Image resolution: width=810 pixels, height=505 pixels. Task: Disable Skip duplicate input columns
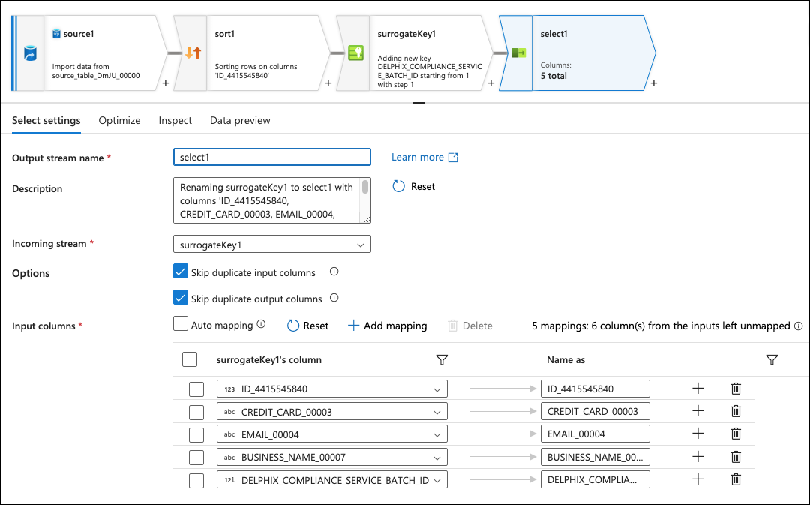pyautogui.click(x=181, y=272)
